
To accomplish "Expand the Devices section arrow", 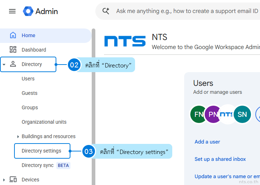I will click(4, 180).
